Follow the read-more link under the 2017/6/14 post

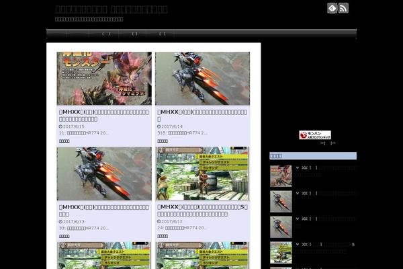(x=163, y=141)
